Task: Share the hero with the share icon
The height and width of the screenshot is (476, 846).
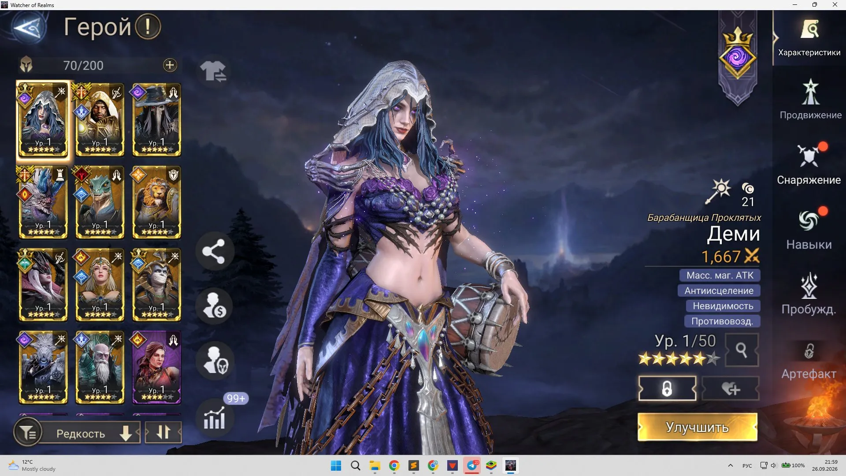Action: [214, 252]
